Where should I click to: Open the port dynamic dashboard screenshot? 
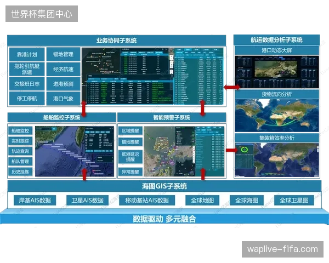coord(277,72)
